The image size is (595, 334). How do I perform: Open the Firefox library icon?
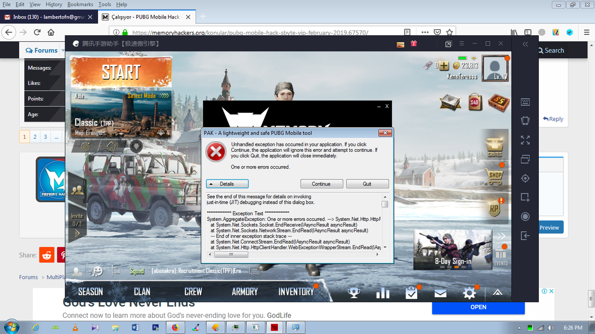pyautogui.click(x=514, y=32)
